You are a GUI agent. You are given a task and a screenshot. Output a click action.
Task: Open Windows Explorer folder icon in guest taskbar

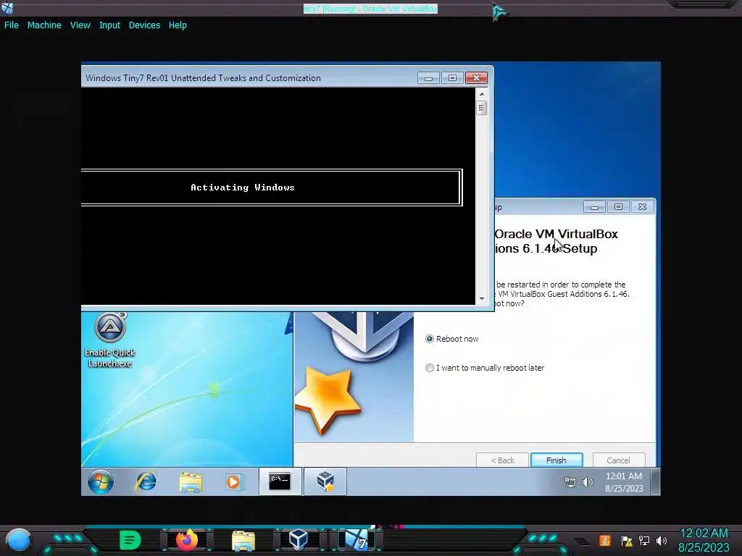pos(191,482)
